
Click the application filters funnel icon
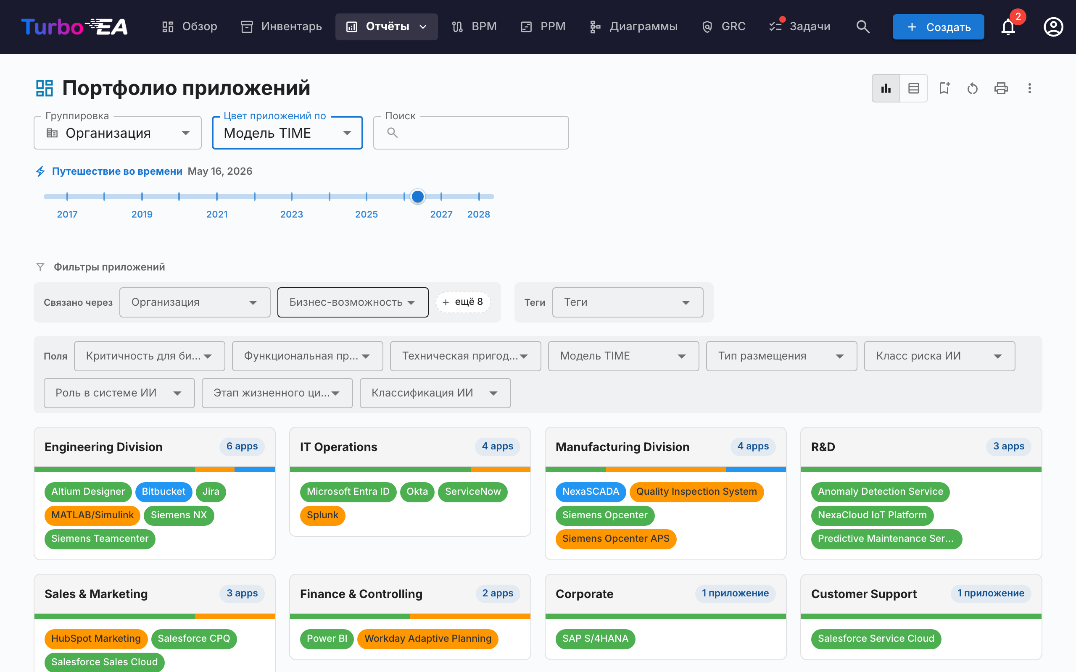(x=40, y=267)
